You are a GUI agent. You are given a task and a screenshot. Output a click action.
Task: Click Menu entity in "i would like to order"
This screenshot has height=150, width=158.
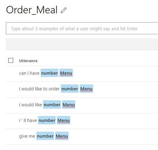click(x=86, y=89)
